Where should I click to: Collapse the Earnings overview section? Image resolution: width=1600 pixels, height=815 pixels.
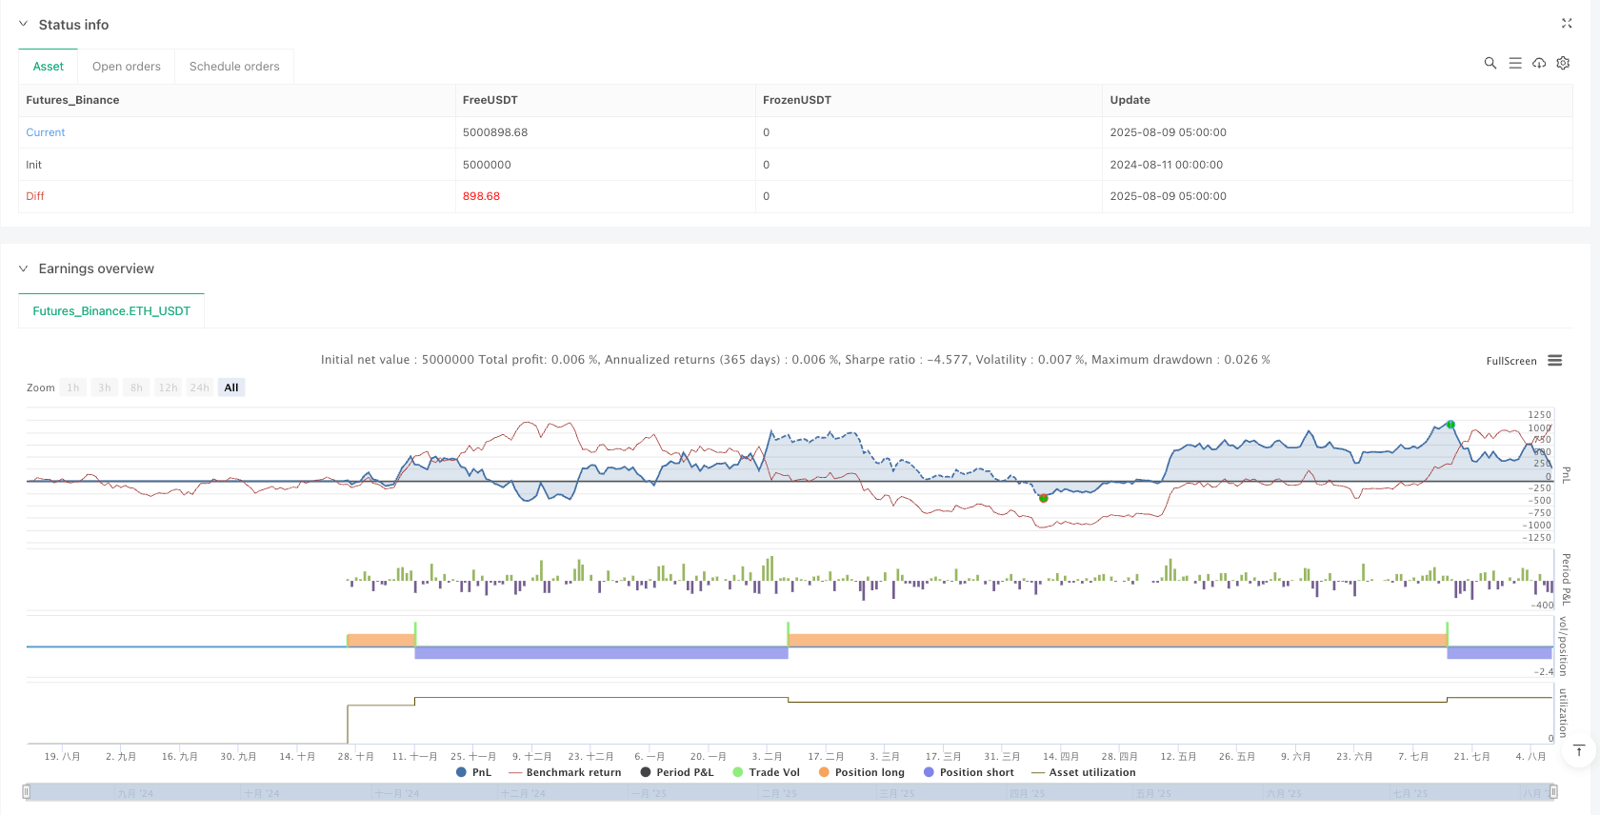pyautogui.click(x=24, y=268)
